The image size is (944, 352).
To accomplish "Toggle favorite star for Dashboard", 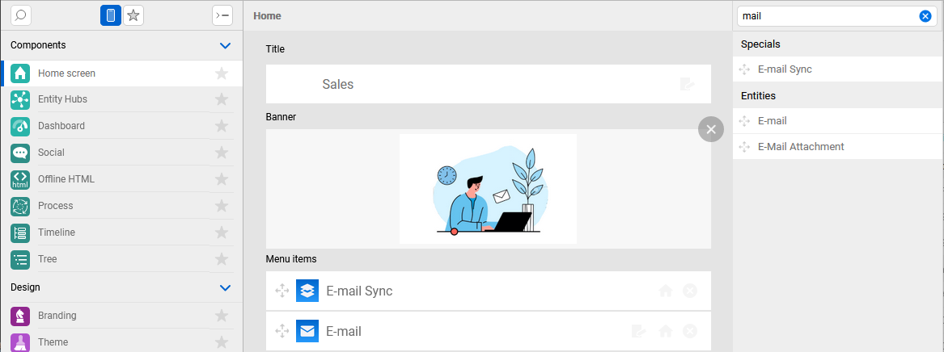I will click(x=222, y=126).
